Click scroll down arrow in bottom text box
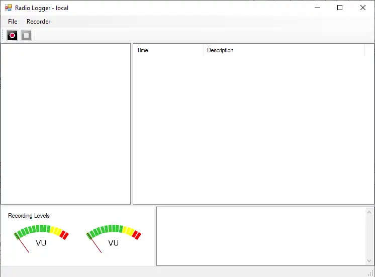375x277 pixels. [370, 260]
